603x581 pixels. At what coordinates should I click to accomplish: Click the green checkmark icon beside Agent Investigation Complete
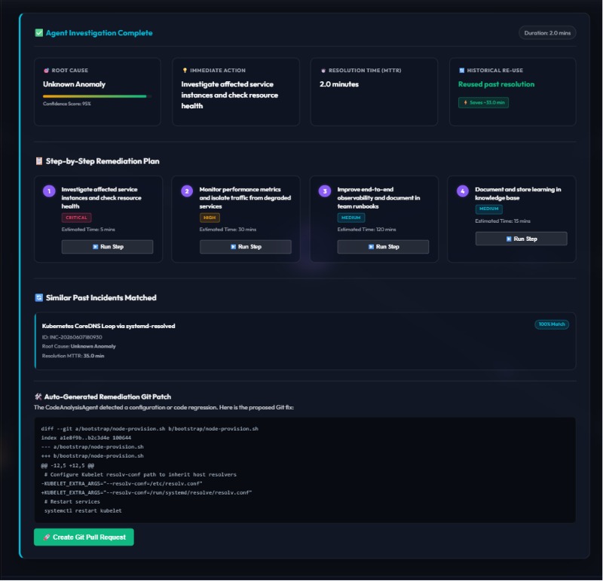[39, 33]
